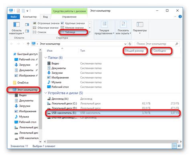The width and height of the screenshot is (190, 156).
Task: Switch to the Компьютер ribbon tab
Action: point(30,17)
